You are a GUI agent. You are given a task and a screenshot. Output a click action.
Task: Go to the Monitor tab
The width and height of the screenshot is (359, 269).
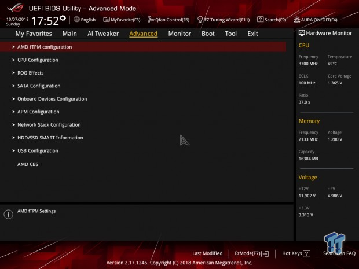pyautogui.click(x=179, y=34)
